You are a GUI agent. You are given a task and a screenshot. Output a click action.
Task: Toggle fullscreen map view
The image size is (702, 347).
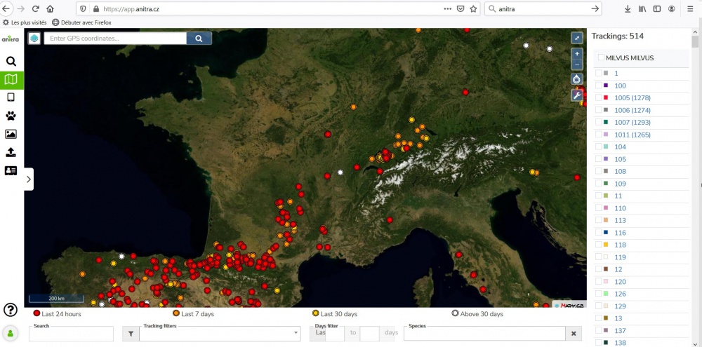(577, 38)
